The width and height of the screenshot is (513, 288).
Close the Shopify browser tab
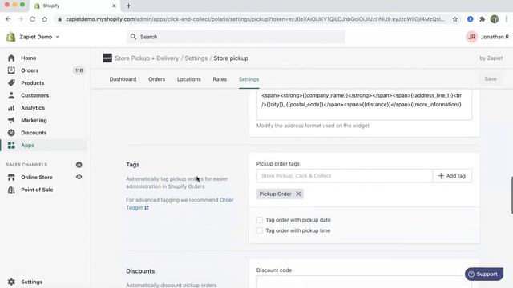(x=114, y=6)
